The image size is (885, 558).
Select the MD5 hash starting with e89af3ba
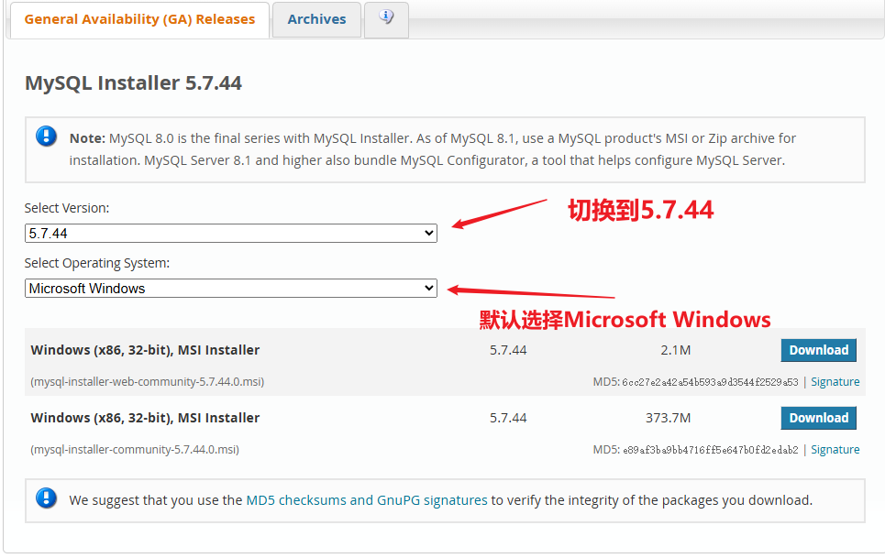click(710, 450)
